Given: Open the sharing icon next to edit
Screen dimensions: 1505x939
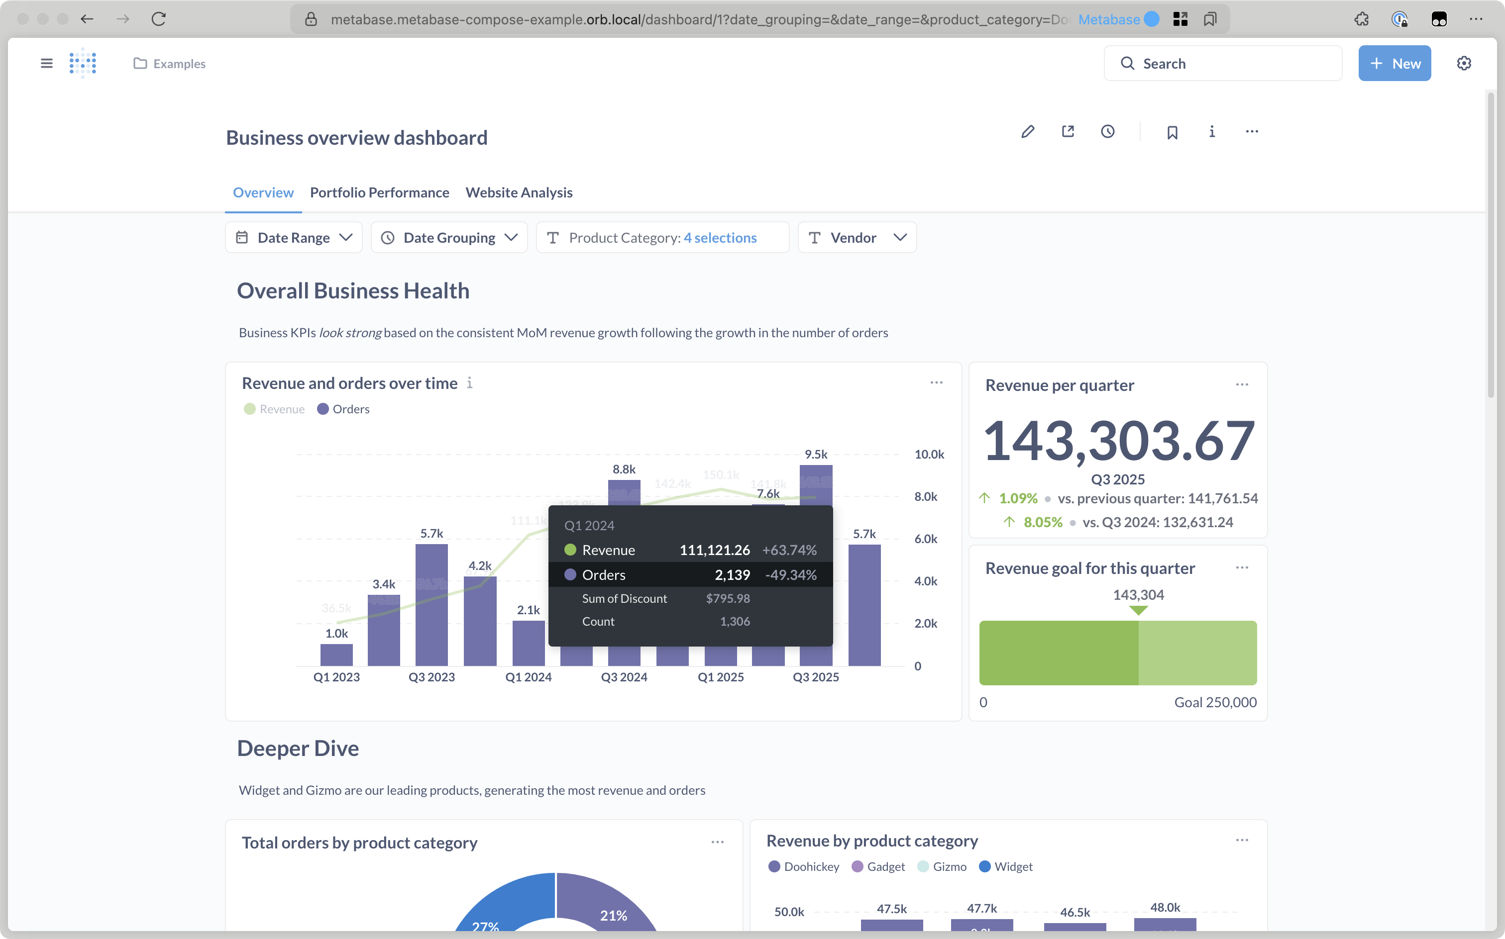Looking at the screenshot, I should click(1068, 132).
